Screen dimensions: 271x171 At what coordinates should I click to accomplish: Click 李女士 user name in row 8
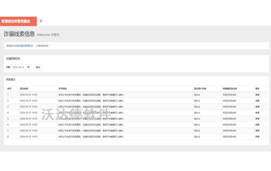[x=197, y=137]
